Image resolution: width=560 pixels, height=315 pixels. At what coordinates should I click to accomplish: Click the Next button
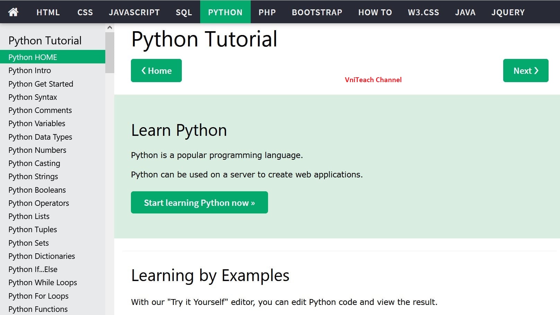[526, 71]
